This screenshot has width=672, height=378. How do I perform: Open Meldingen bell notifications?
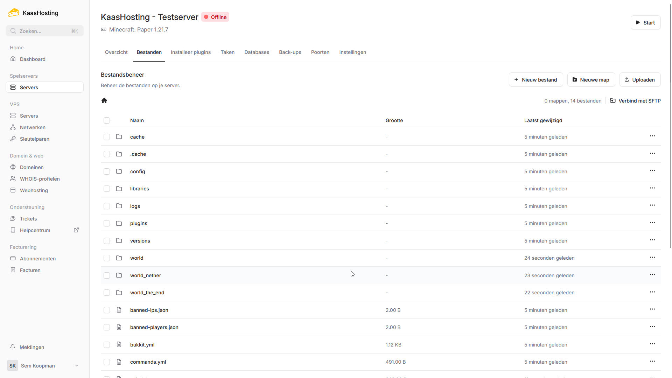tap(13, 347)
